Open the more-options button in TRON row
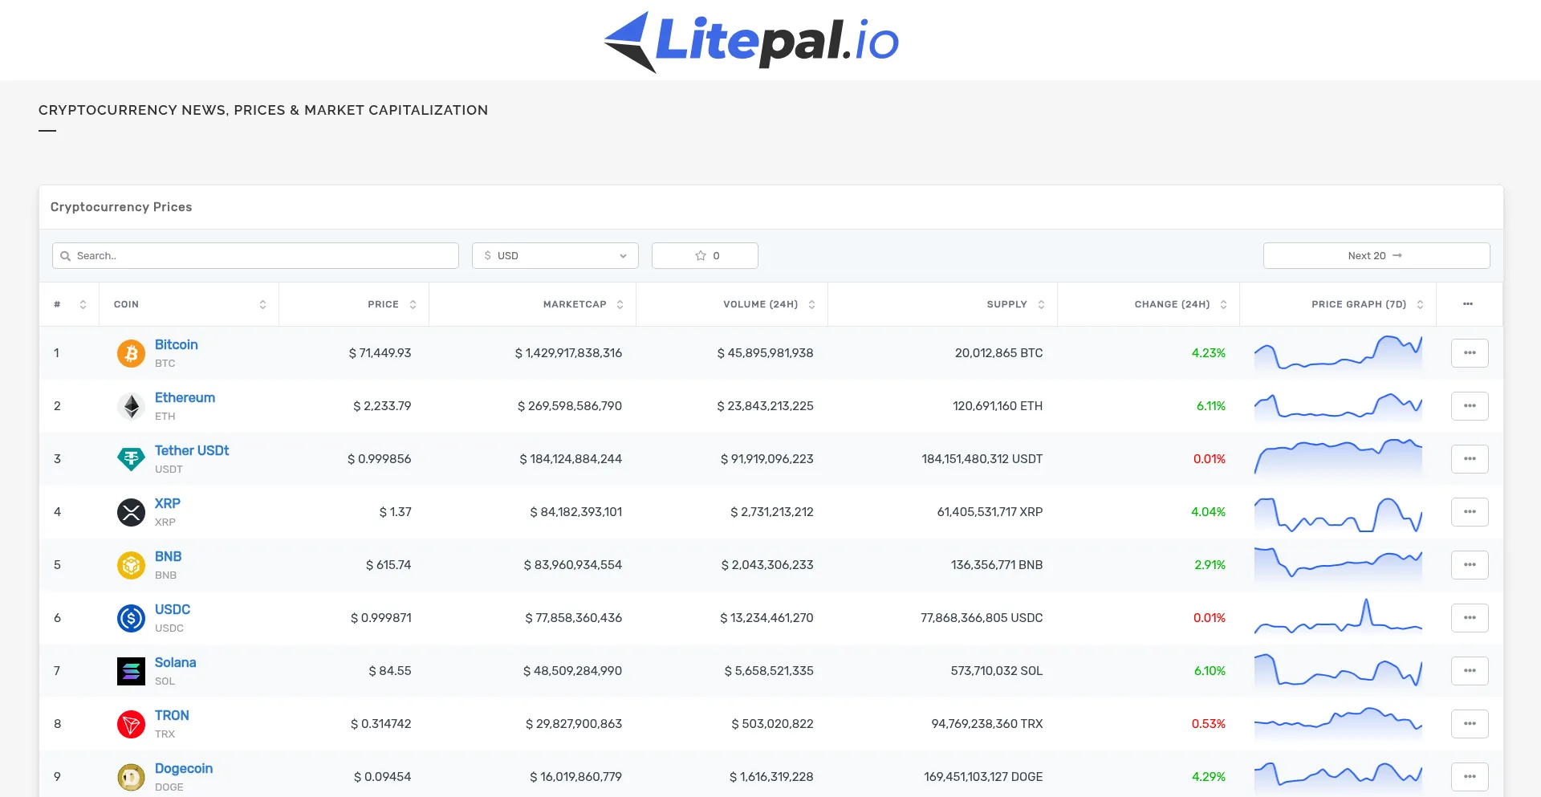This screenshot has height=797, width=1541. (1470, 724)
